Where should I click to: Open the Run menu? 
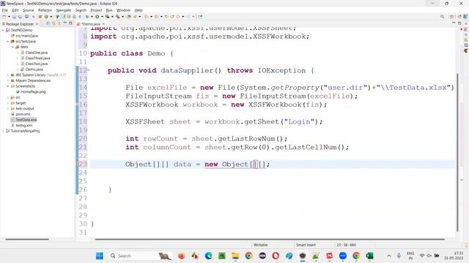tap(109, 10)
